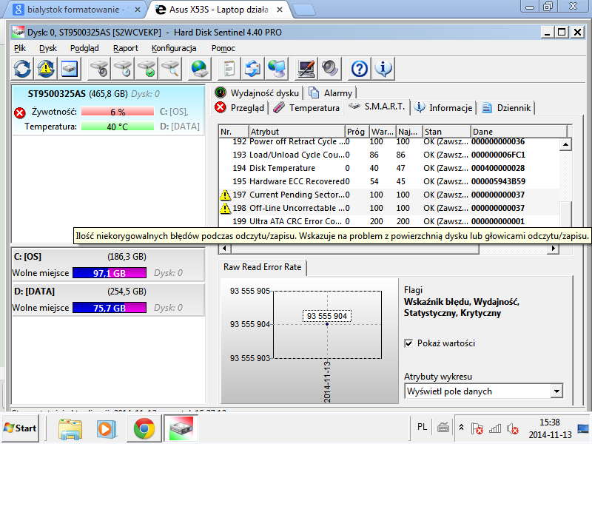Click the send report envelope toolbar icon
The image size is (592, 532).
click(252, 69)
